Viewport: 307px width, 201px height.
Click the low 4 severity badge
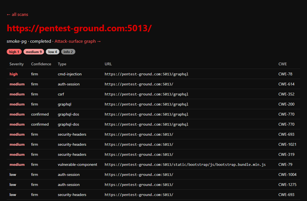pos(52,52)
